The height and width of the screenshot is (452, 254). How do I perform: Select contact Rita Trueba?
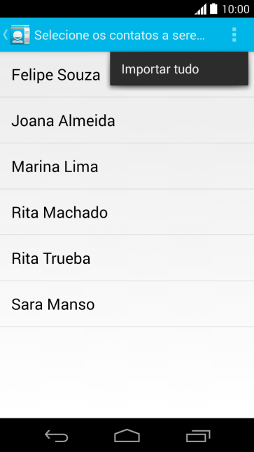tap(127, 257)
